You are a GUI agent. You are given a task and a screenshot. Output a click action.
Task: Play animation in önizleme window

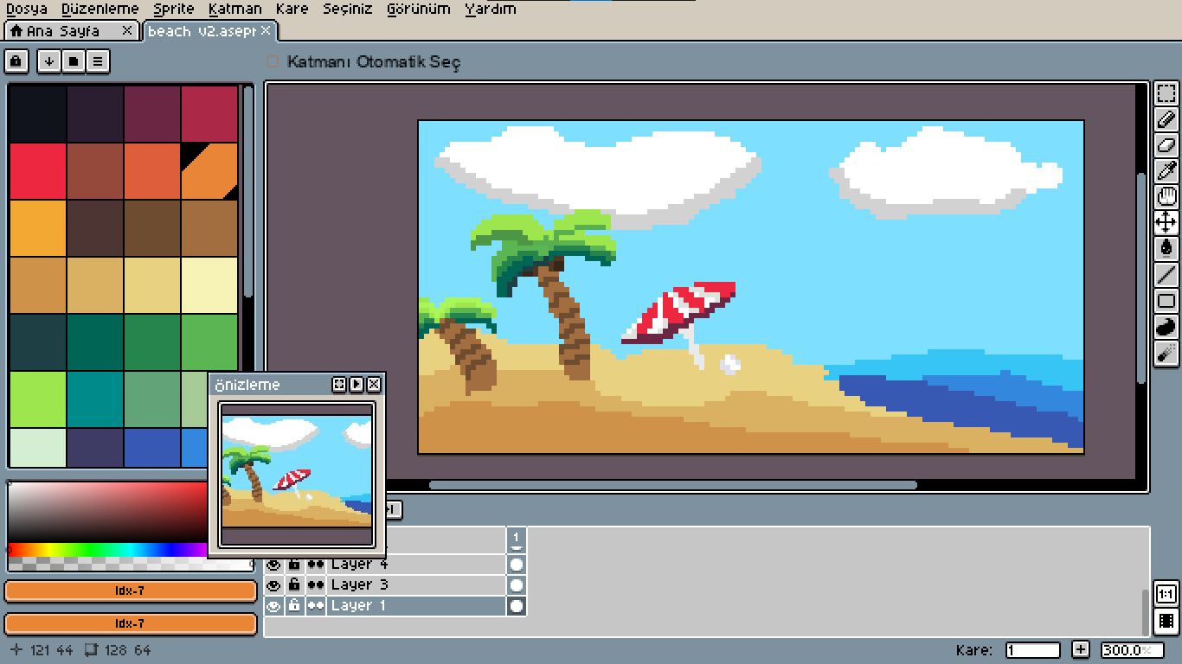coord(357,384)
